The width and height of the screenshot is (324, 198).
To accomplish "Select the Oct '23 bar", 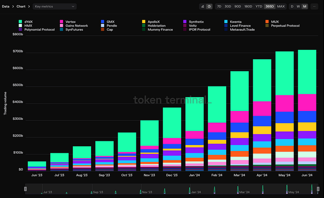I will click(x=127, y=152).
